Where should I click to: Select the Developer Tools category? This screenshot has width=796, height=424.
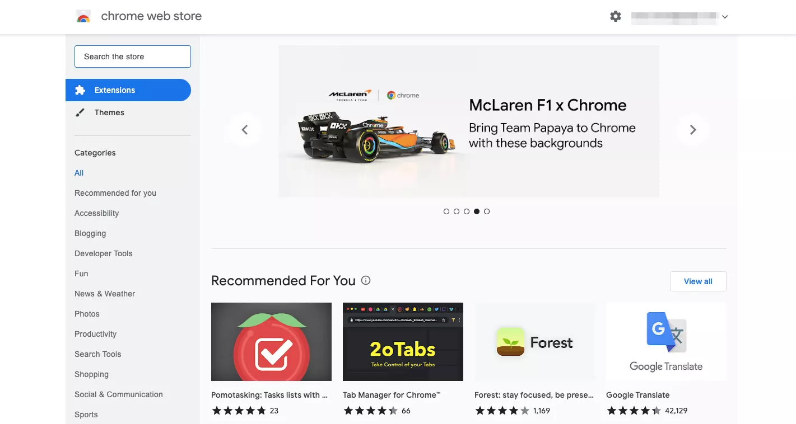coord(104,253)
